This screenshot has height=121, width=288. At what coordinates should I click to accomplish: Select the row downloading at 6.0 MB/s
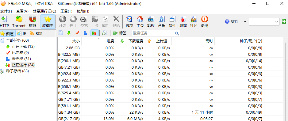[x=171, y=119]
